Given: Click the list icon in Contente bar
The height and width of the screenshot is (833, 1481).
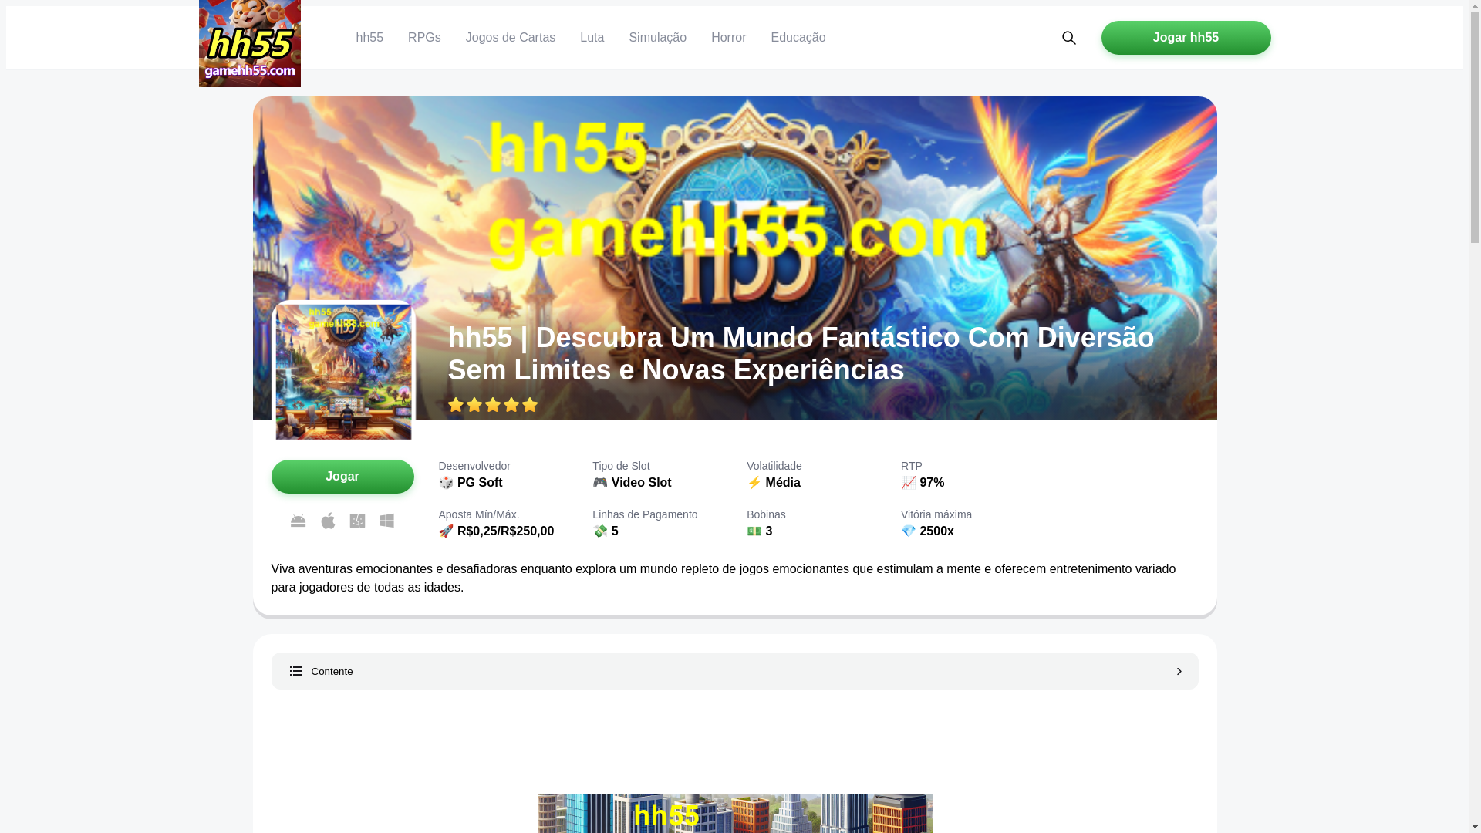Looking at the screenshot, I should pos(296,671).
